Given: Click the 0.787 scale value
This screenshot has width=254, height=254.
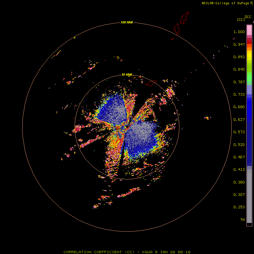Looking at the screenshot, I should [x=239, y=82].
